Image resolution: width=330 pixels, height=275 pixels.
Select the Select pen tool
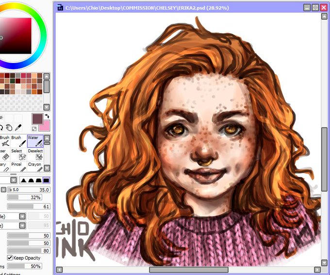tap(19, 154)
